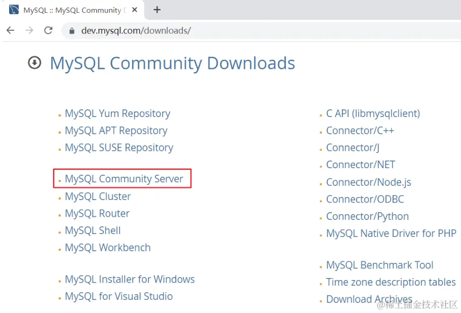Open the Connector/NET link
This screenshot has width=461, height=313.
(x=361, y=165)
